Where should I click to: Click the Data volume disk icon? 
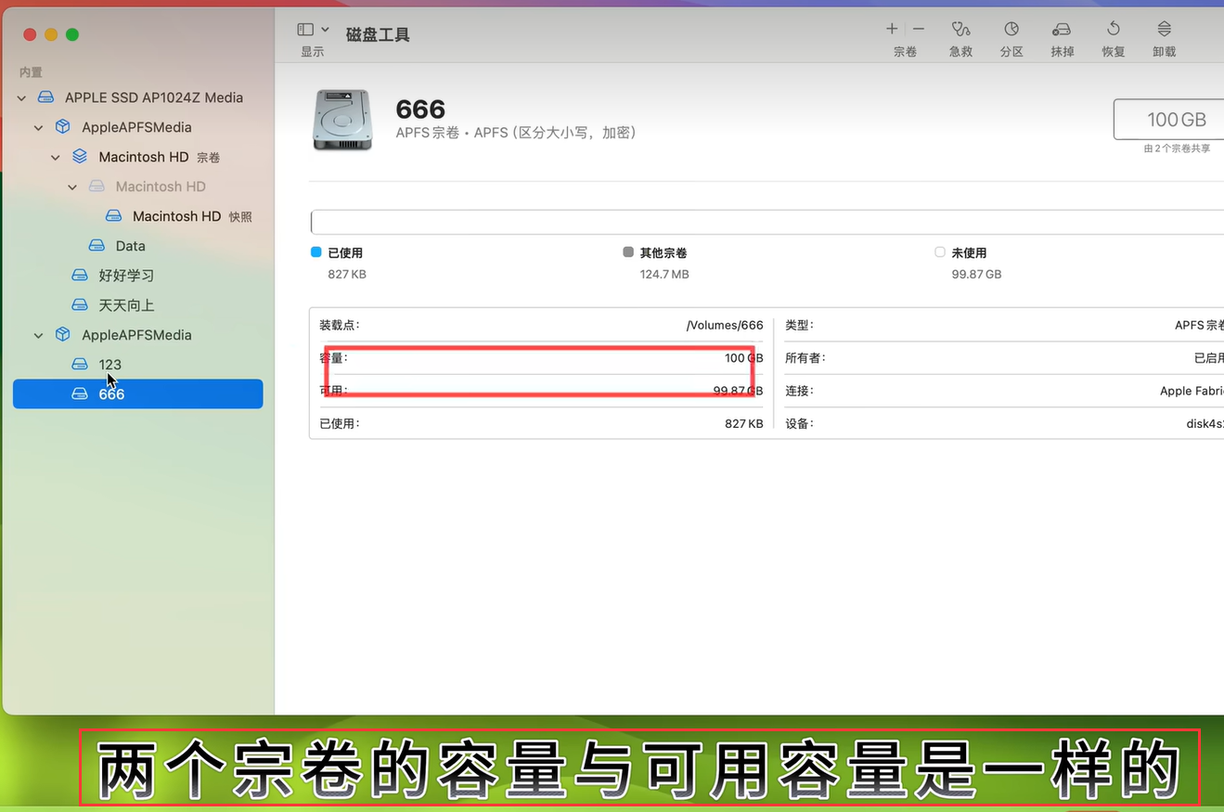pos(97,246)
